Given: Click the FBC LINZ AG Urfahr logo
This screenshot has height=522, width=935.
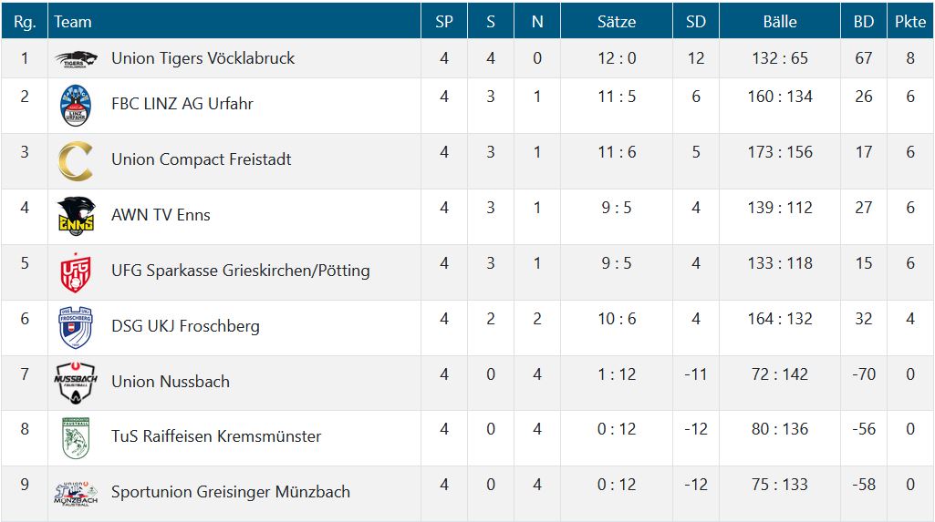Looking at the screenshot, I should point(76,106).
